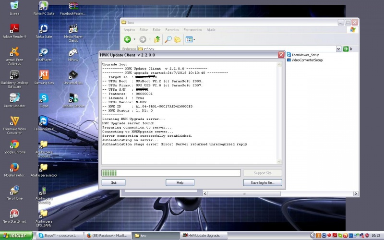Click the Authentication stage error log line
The width and height of the screenshot is (384, 240).
(x=175, y=144)
